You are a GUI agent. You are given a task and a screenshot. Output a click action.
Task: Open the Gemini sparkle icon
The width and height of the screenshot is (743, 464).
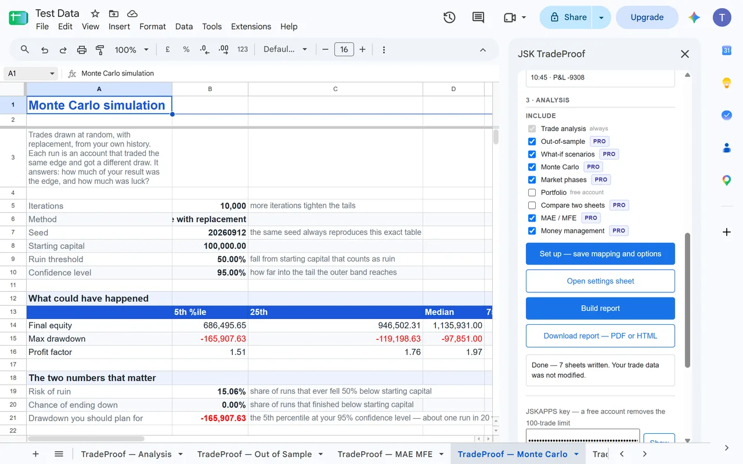point(694,17)
